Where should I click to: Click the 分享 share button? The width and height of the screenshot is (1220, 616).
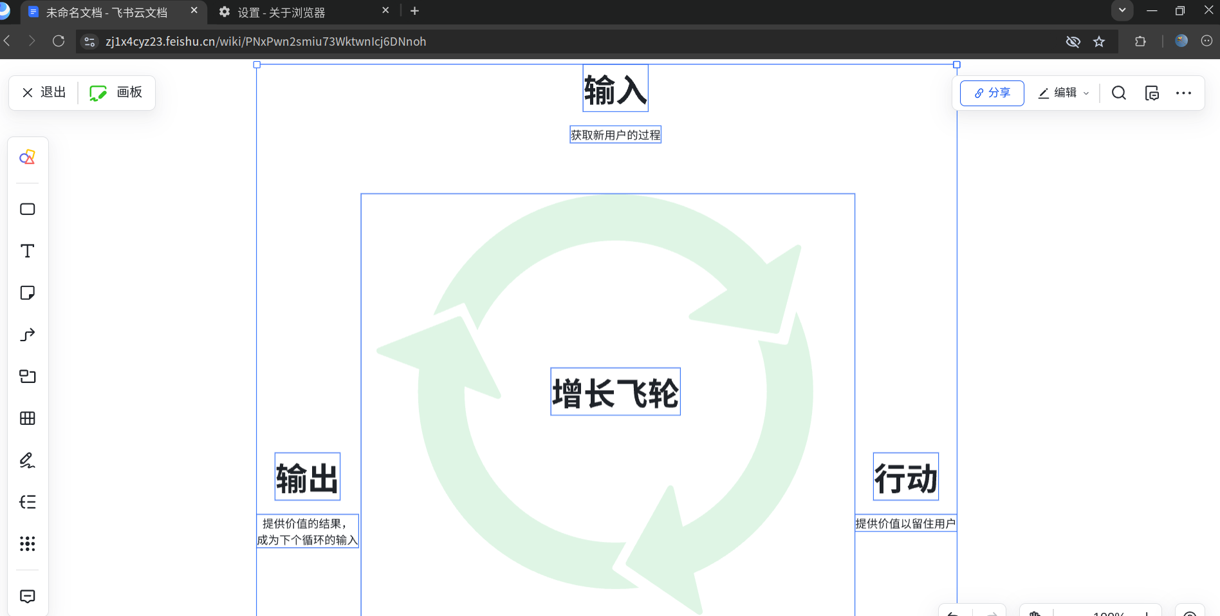pyautogui.click(x=992, y=93)
